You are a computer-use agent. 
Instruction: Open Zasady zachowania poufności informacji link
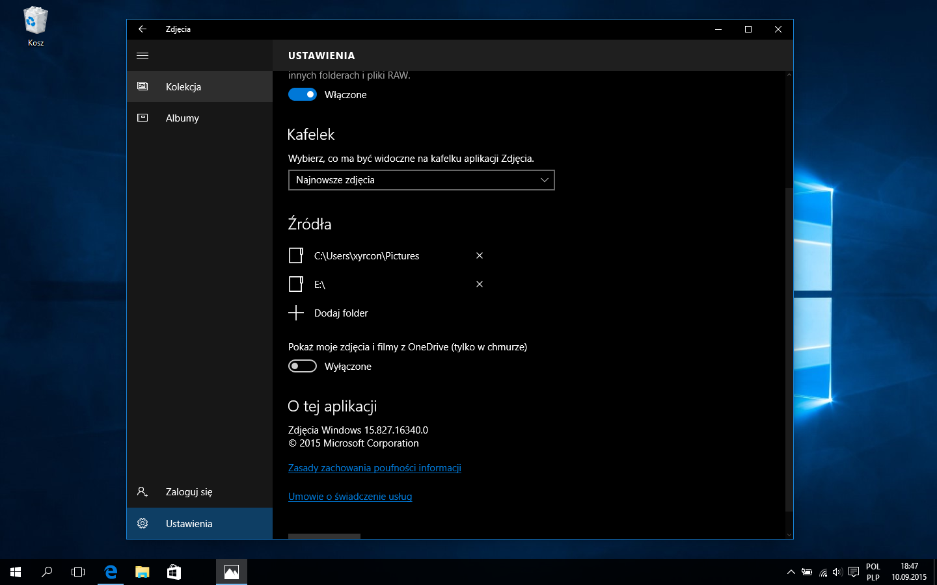coord(375,468)
